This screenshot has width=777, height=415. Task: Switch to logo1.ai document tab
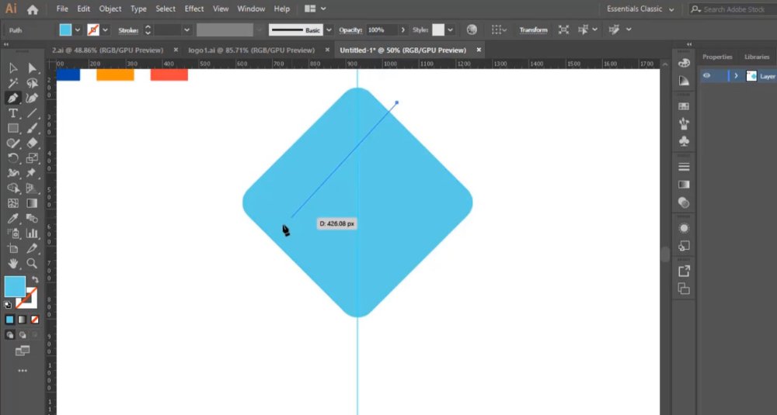[251, 50]
